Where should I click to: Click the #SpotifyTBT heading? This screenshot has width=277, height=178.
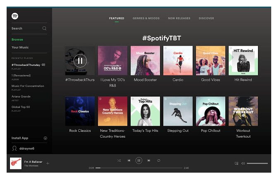click(162, 38)
